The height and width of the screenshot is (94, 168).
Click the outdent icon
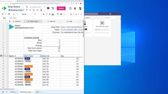coord(14,14)
